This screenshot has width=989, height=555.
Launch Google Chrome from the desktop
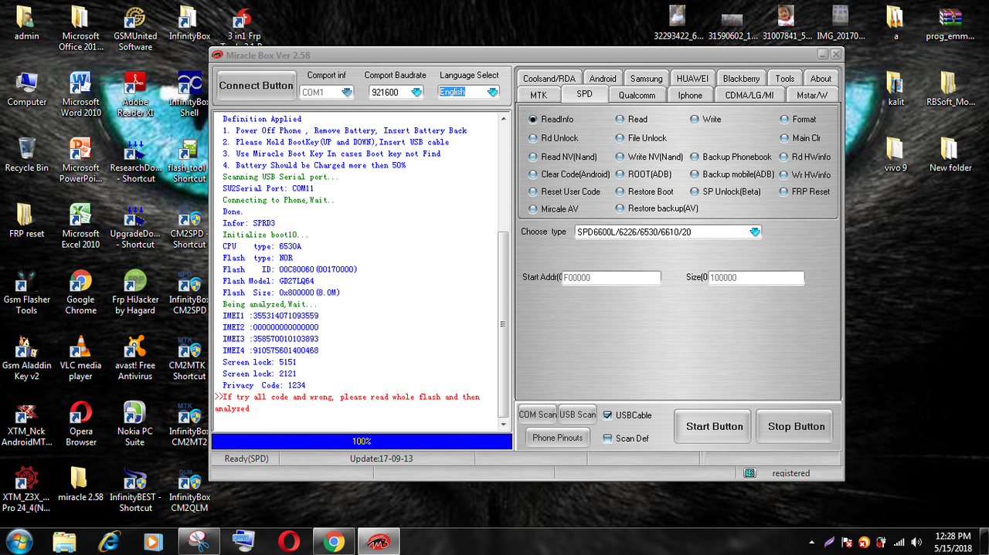(81, 292)
